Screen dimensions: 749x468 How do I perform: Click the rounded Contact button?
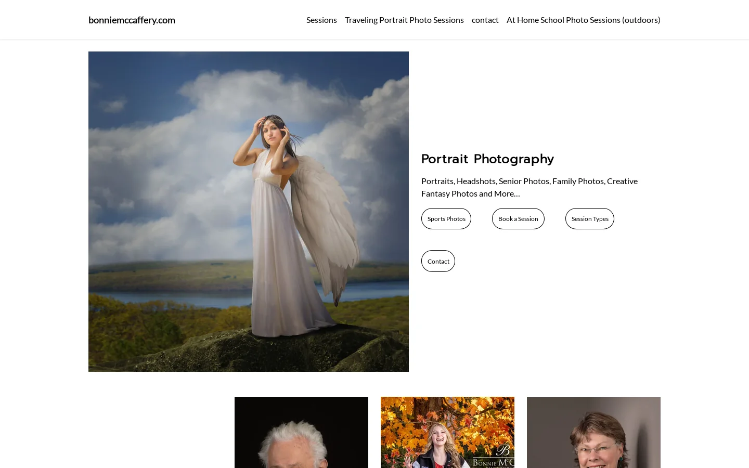(438, 261)
